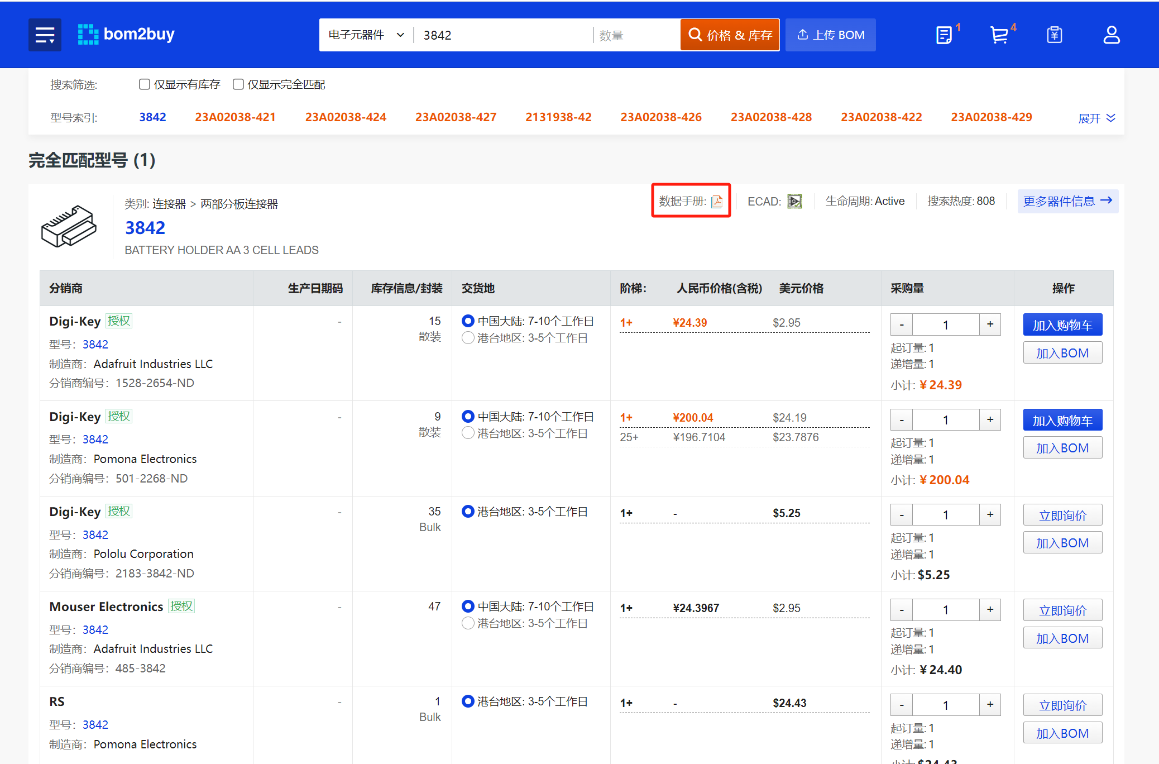
Task: Click the 上传 BOM button
Action: (830, 35)
